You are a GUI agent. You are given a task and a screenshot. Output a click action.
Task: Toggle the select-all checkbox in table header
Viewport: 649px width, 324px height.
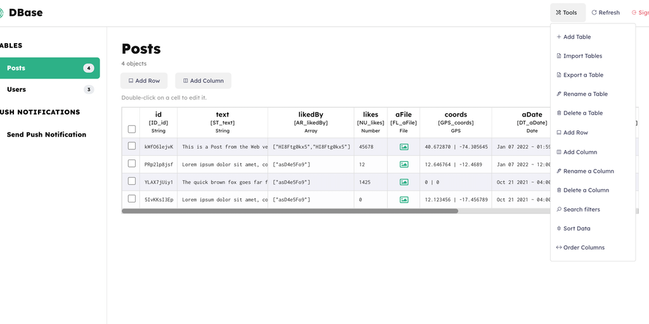tap(132, 129)
